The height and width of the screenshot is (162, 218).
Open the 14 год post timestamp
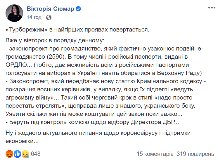34,17
